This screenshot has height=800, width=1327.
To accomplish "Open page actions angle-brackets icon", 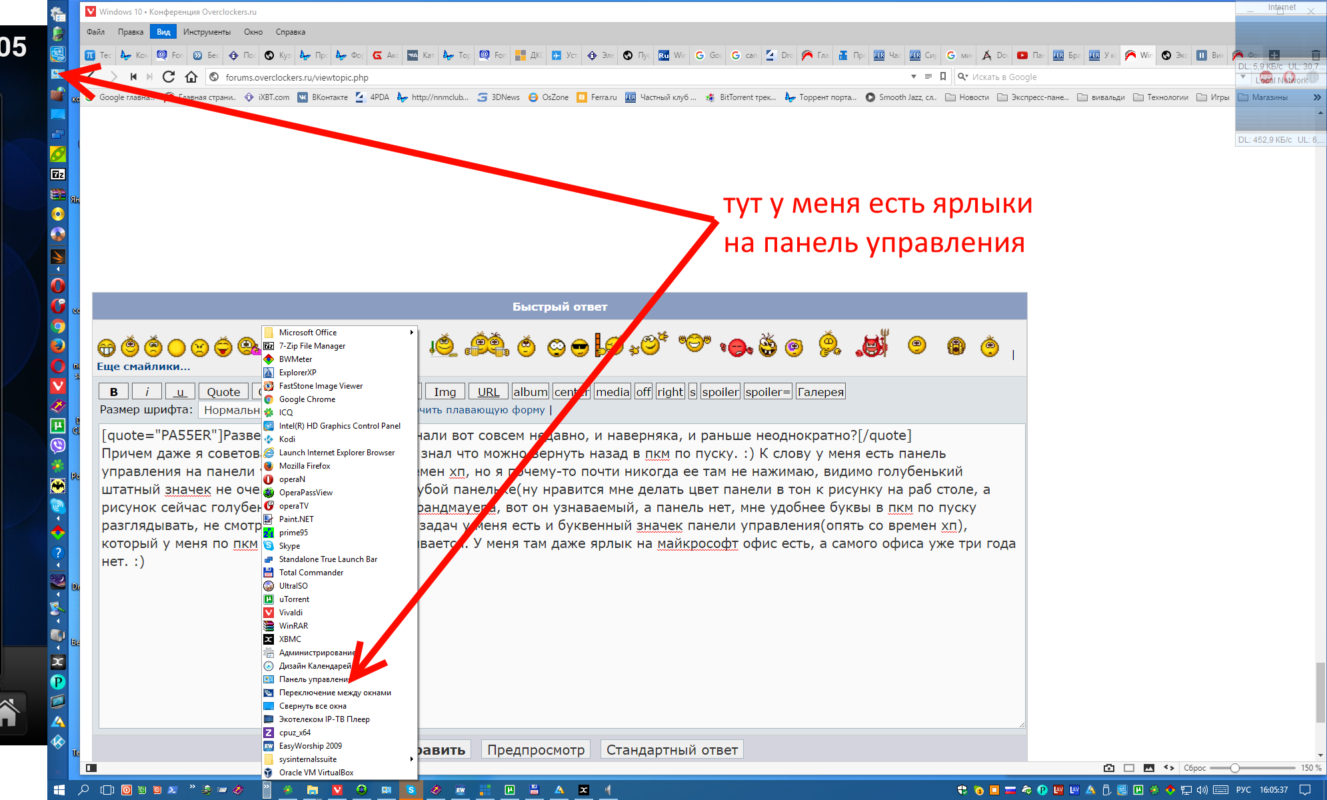I will point(1169,768).
